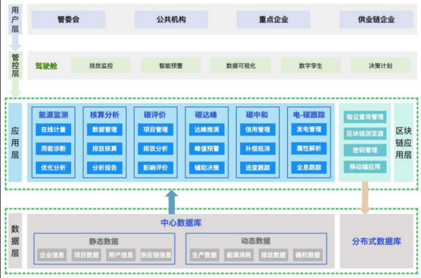Viewport: 421px width, 278px height.
Task: Open the 进度跟踪 block
Action: pyautogui.click(x=257, y=168)
